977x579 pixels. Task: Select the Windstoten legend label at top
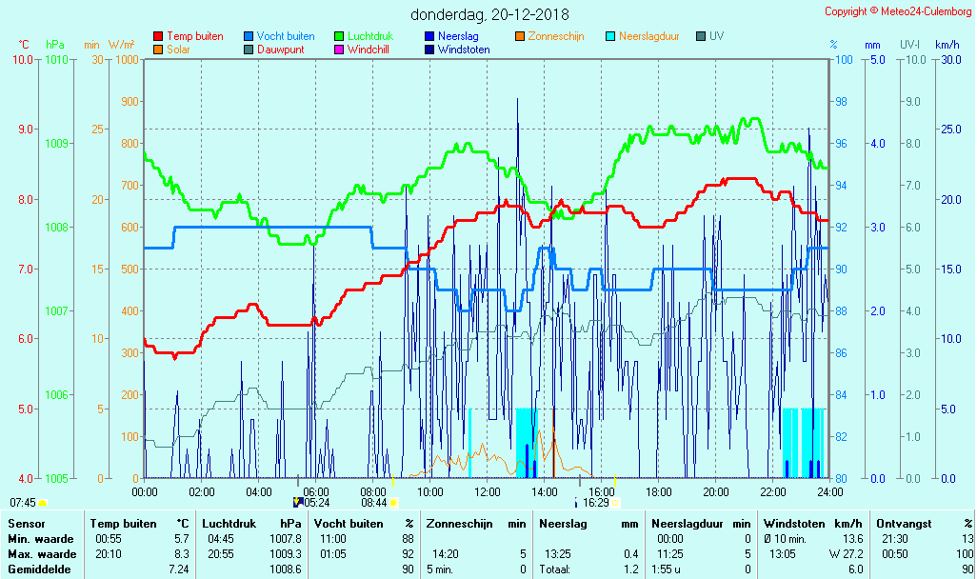(x=464, y=50)
